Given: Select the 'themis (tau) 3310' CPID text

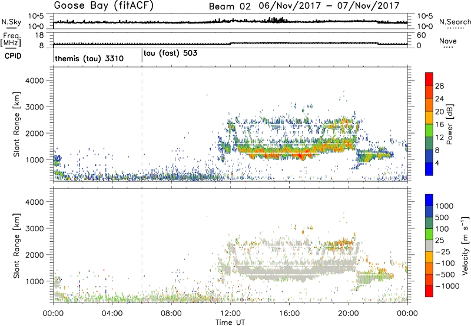Looking at the screenshot, I should (89, 58).
